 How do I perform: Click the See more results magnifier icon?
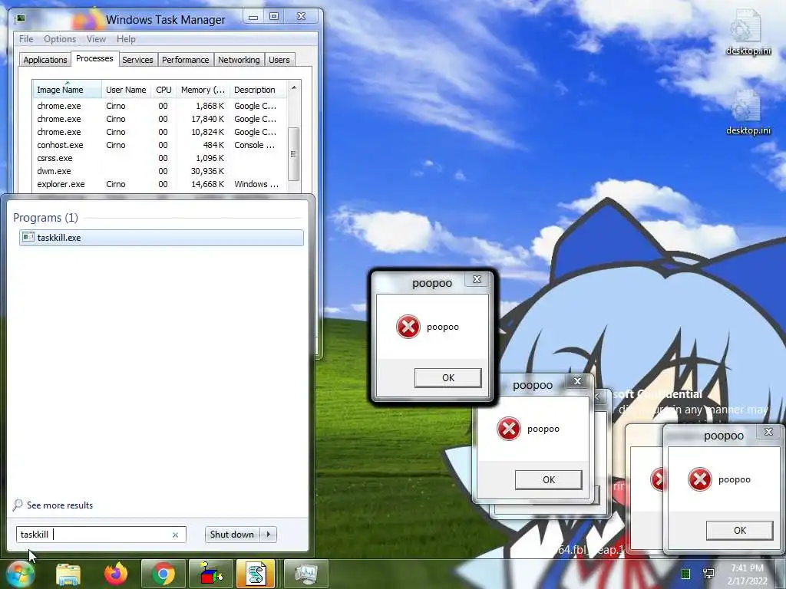pos(18,505)
